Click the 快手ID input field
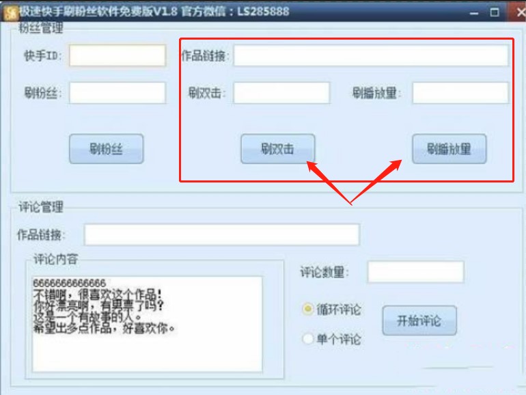The width and height of the screenshot is (526, 395). 117,55
